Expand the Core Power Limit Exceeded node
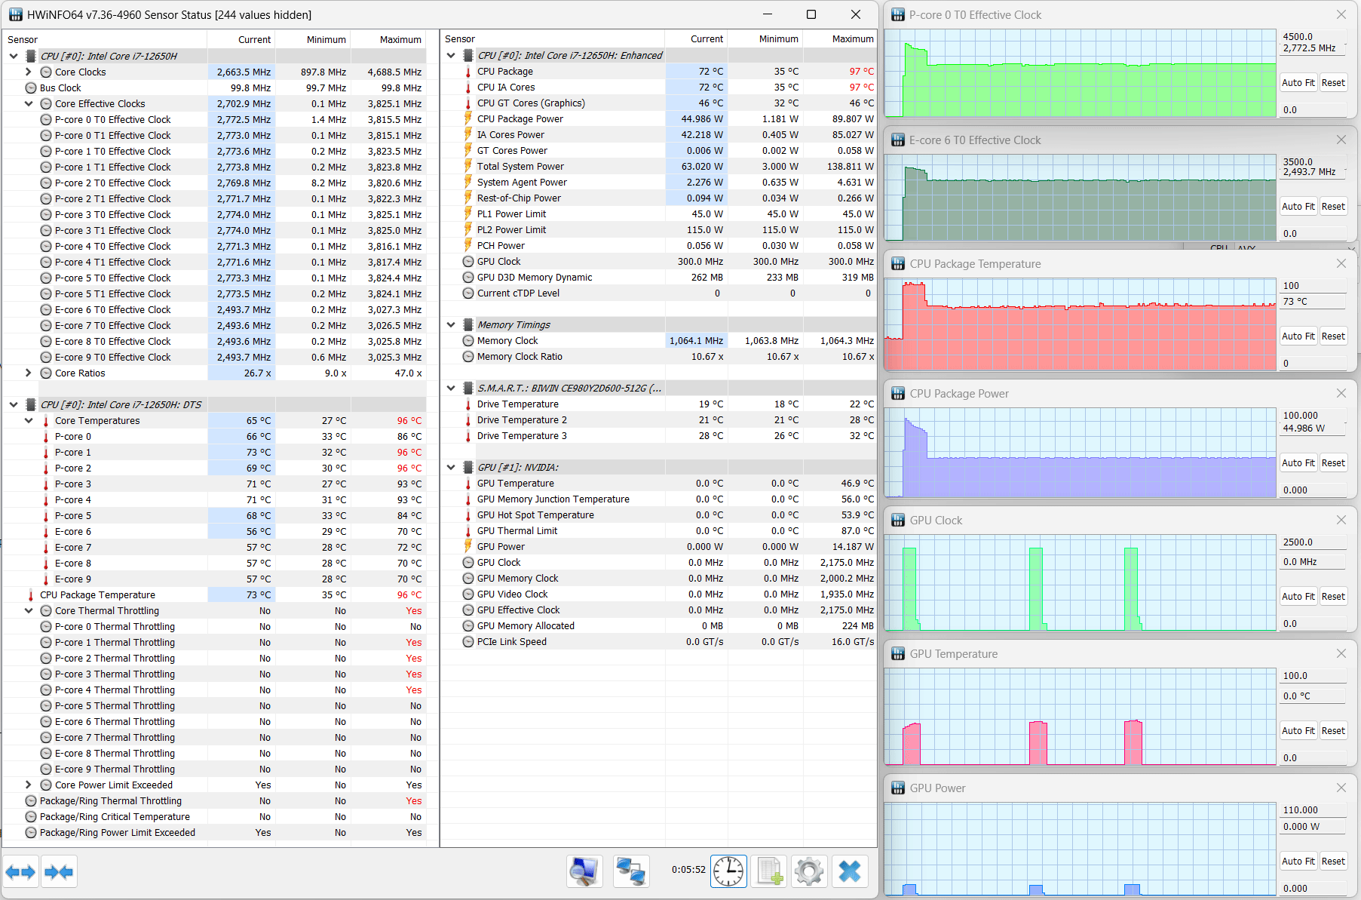The height and width of the screenshot is (900, 1361). pyautogui.click(x=29, y=785)
